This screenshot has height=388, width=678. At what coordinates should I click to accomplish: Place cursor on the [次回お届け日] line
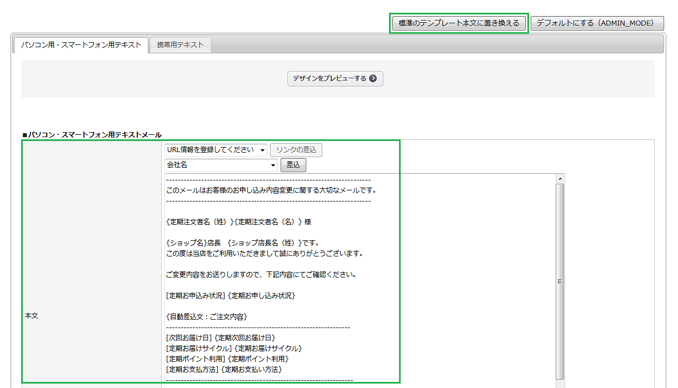point(221,337)
